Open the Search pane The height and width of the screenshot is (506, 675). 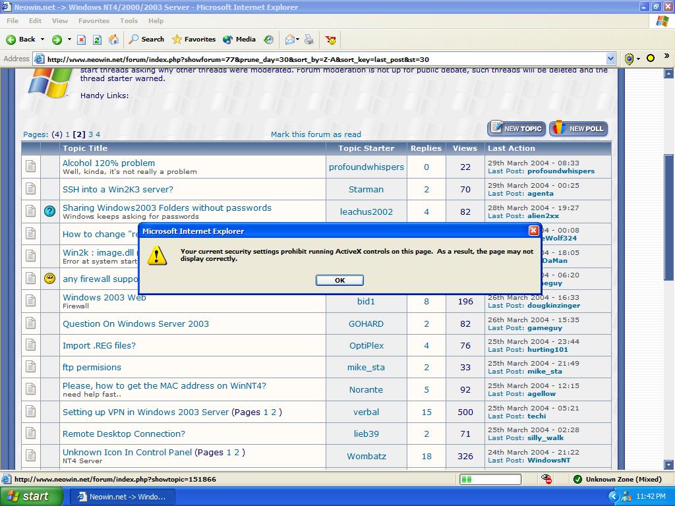pyautogui.click(x=146, y=40)
